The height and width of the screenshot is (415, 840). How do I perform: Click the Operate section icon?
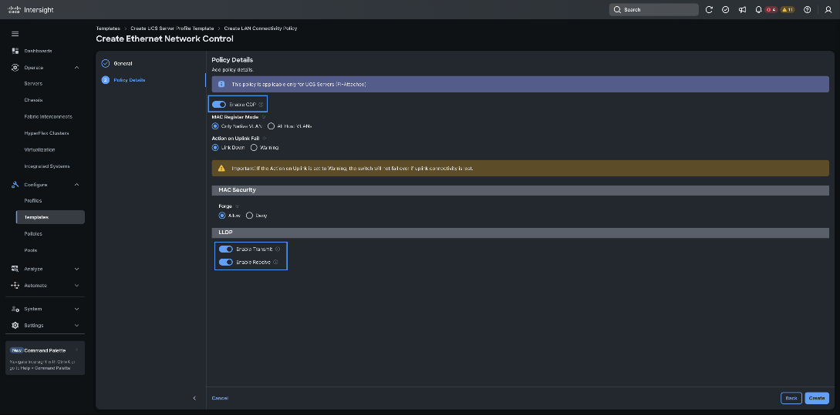15,68
